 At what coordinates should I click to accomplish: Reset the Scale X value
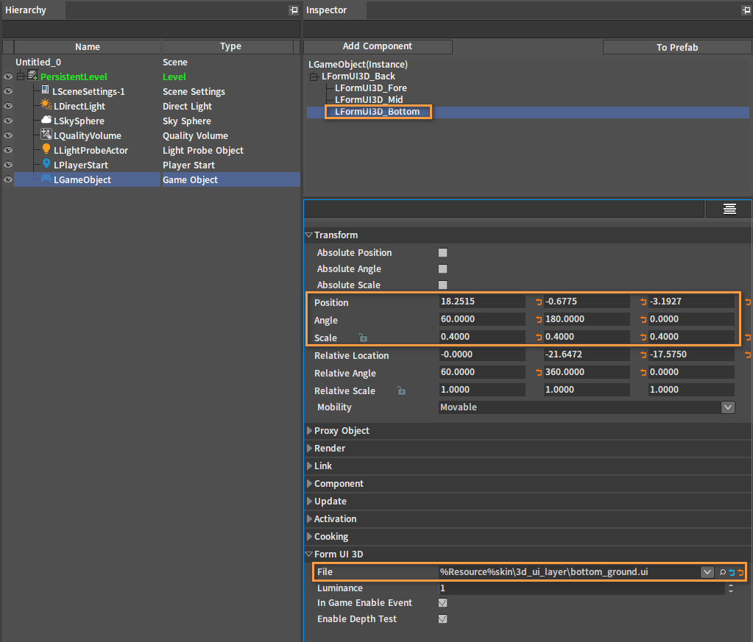point(538,338)
